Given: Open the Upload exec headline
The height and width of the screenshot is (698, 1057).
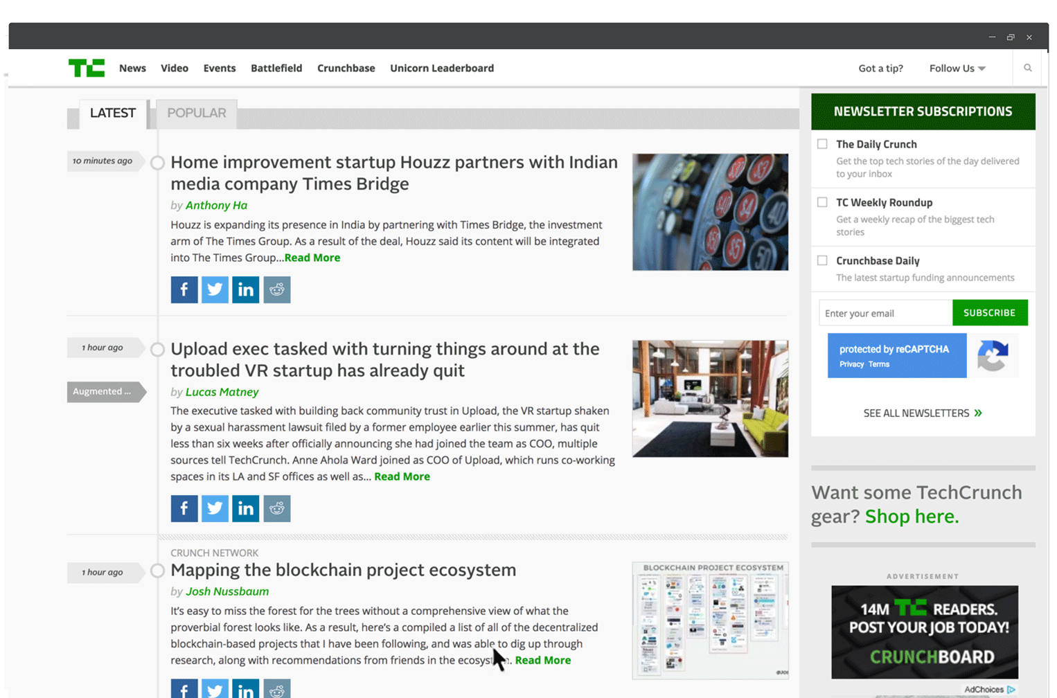Looking at the screenshot, I should coord(385,359).
